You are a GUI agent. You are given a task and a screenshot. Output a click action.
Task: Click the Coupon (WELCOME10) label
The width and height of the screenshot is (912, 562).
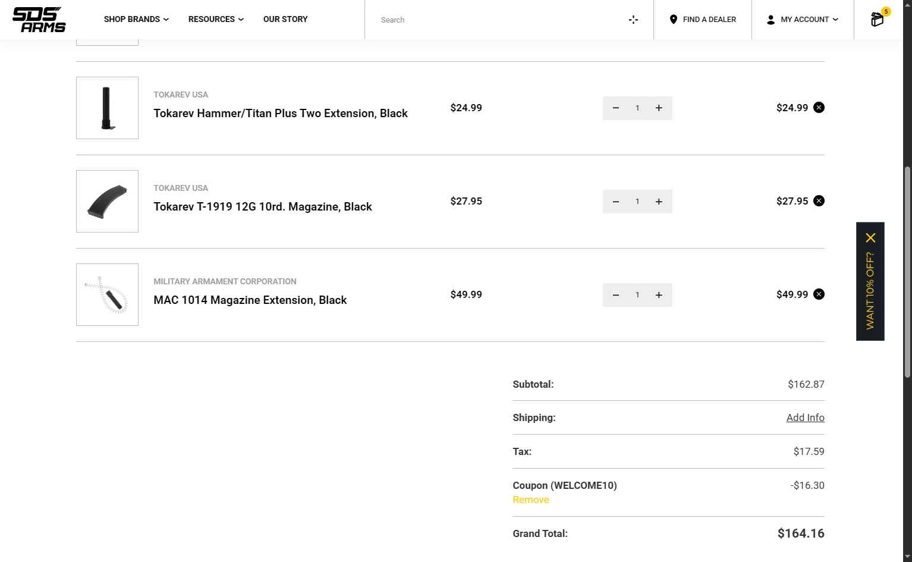click(x=565, y=486)
